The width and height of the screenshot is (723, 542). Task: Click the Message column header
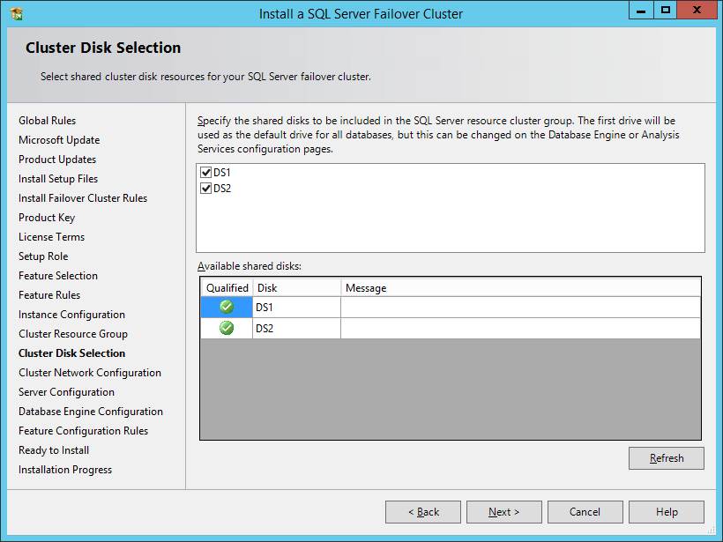520,288
